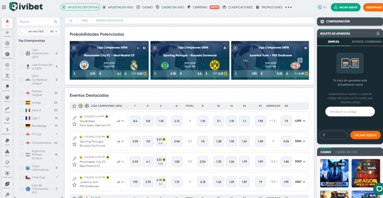Switch to Simples bet slip tab
The height and width of the screenshot is (198, 383).
[x=334, y=42]
